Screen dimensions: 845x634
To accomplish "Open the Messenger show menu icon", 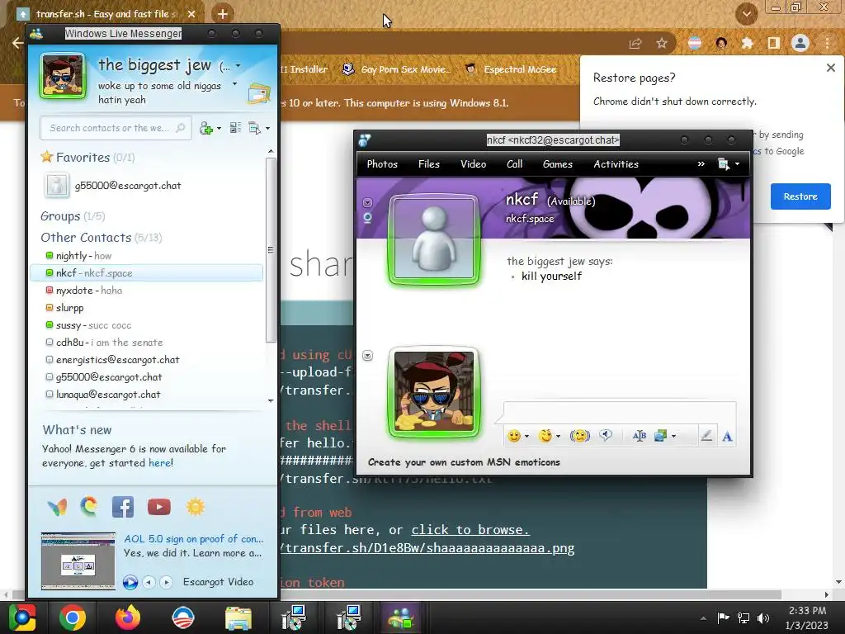I will tap(255, 128).
